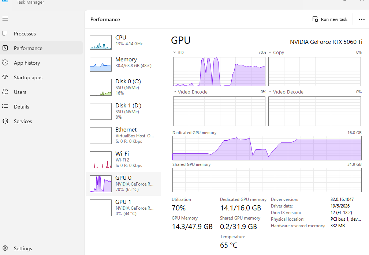
Task: Click driver version 32.0.16.1047
Action: tap(342, 199)
